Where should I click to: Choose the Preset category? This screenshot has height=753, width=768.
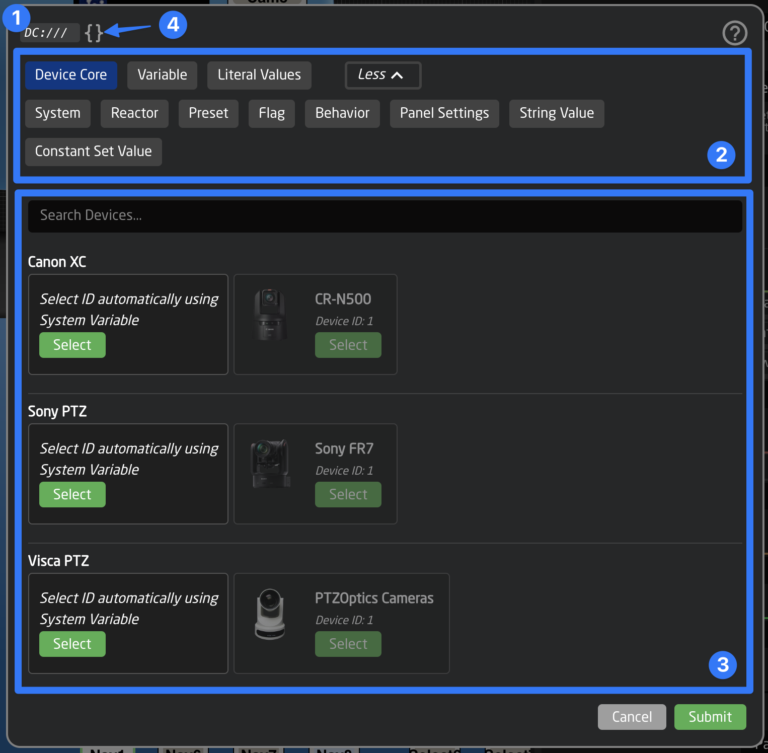tap(208, 113)
